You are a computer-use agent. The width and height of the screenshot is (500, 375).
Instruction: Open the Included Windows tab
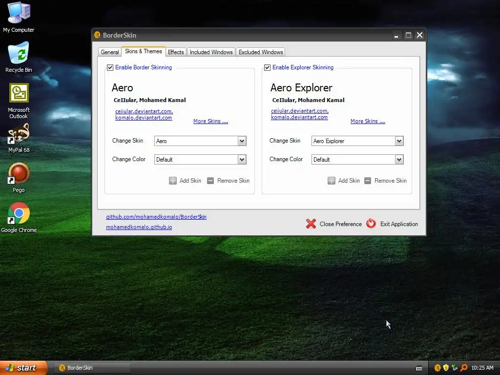[x=211, y=52]
